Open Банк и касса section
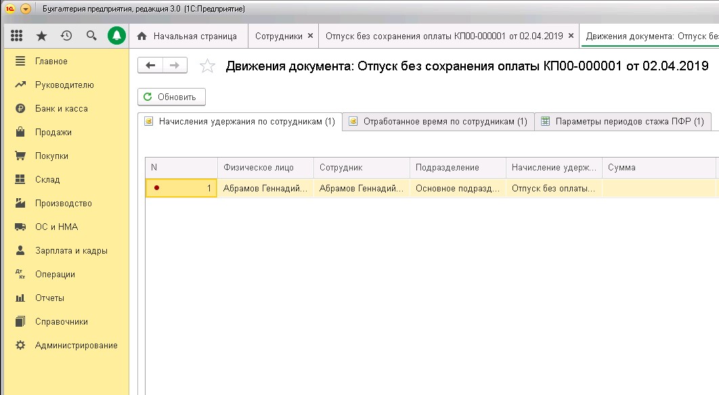Image resolution: width=719 pixels, height=395 pixels. (x=61, y=108)
